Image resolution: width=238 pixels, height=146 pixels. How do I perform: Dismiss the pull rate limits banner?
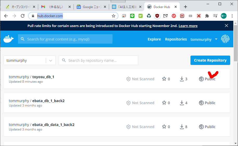[x=226, y=26]
